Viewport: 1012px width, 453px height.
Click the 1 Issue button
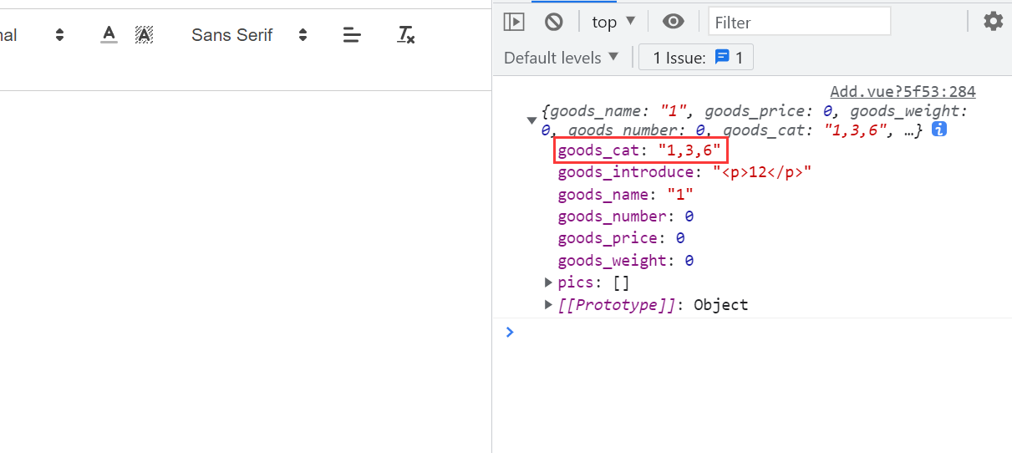[696, 58]
